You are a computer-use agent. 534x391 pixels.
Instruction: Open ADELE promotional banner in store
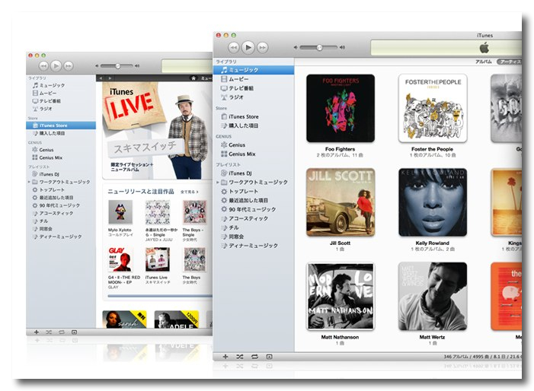pyautogui.click(x=177, y=319)
